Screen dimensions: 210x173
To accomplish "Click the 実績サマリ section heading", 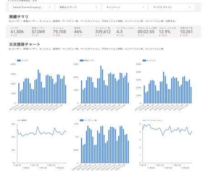I will (x=19, y=17).
